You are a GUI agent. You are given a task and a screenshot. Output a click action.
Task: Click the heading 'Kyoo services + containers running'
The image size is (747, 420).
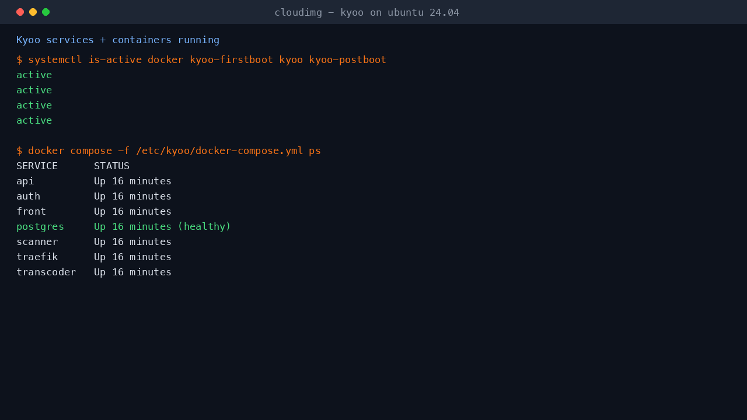point(118,40)
